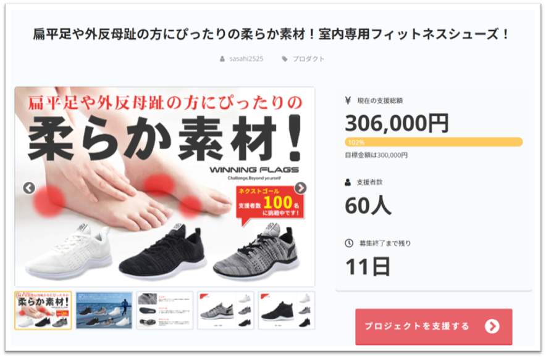Select the black shoe thumbnail
Viewport: 546px width, 358px height.
click(287, 311)
